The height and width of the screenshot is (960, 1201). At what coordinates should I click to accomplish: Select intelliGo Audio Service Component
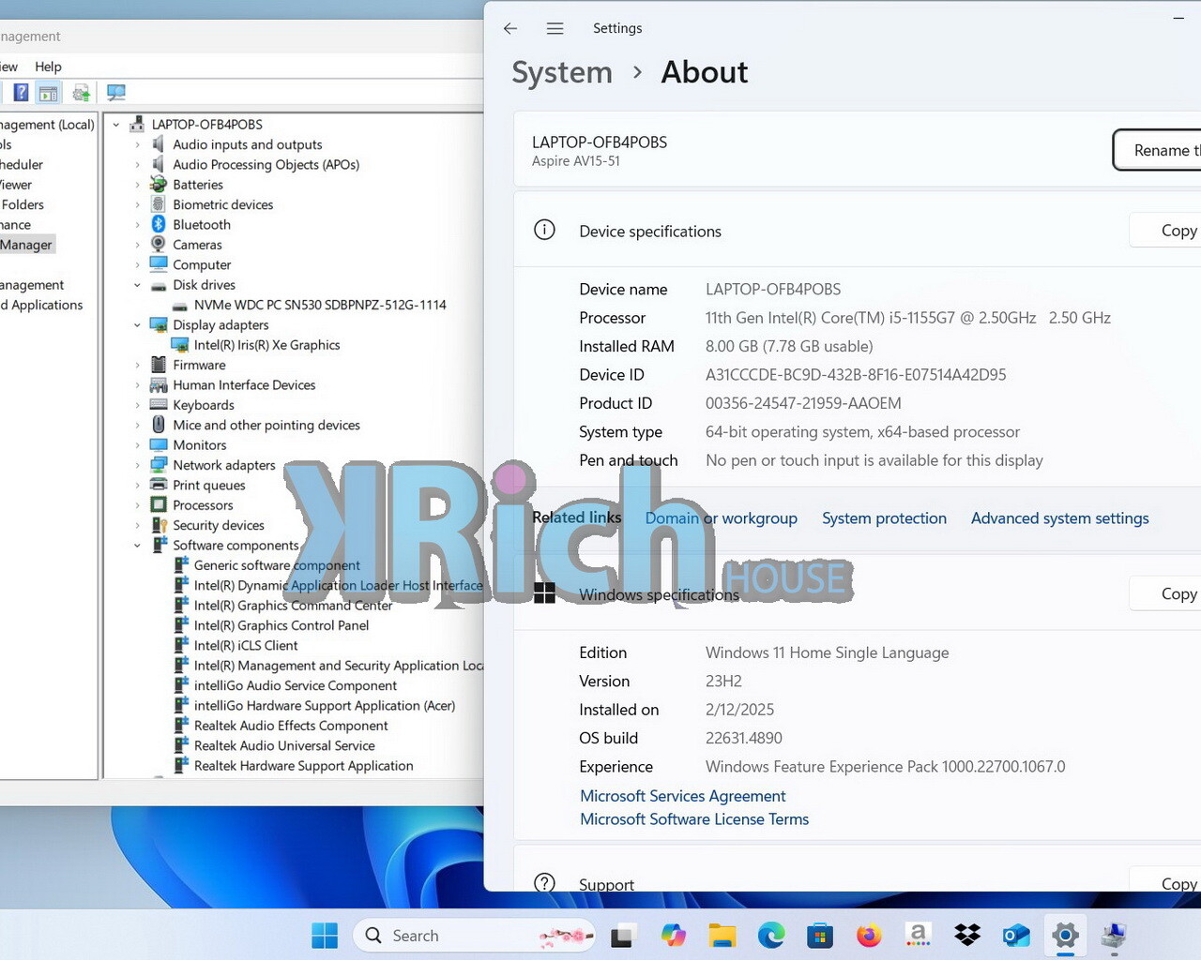295,685
